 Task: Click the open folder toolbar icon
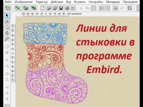49,8
